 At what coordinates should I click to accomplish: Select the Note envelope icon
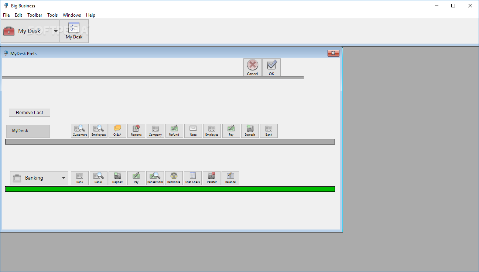click(193, 131)
